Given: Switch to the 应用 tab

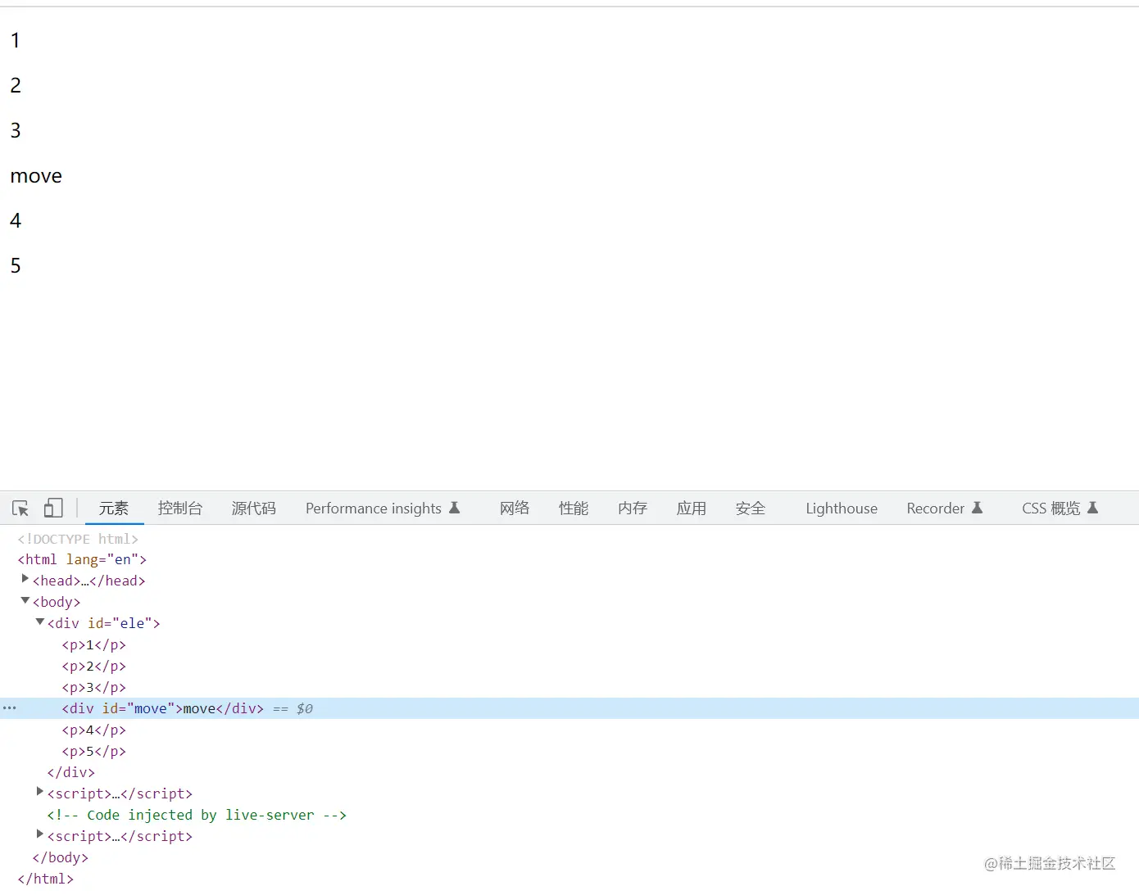Looking at the screenshot, I should pos(692,509).
